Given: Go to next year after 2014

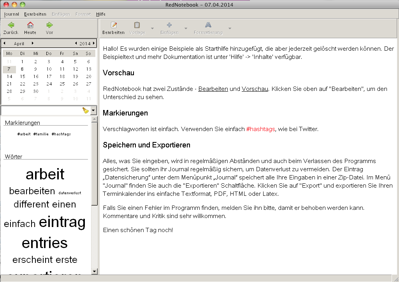Looking at the screenshot, I should coord(94,43).
